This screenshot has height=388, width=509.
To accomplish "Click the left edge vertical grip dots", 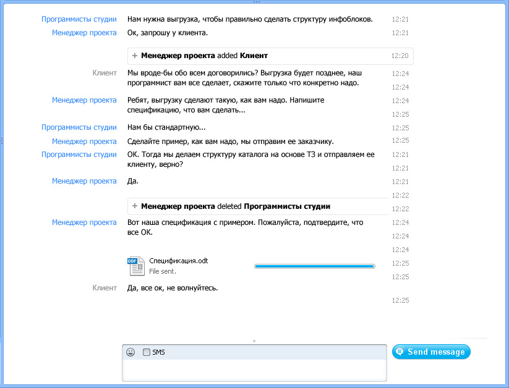I will coord(2,141).
